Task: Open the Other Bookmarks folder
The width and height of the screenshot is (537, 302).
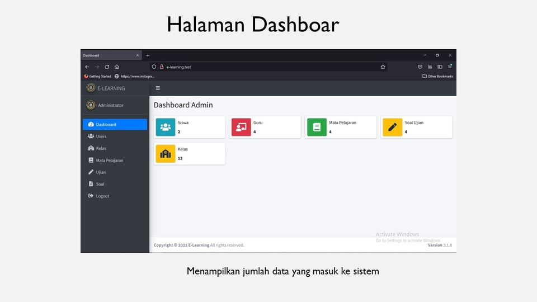Action: (x=437, y=77)
